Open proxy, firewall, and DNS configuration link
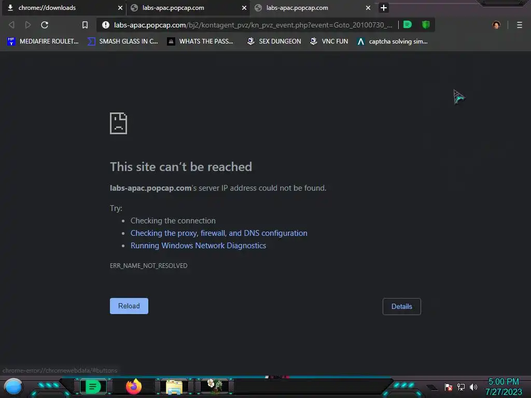The width and height of the screenshot is (531, 398). pyautogui.click(x=219, y=233)
